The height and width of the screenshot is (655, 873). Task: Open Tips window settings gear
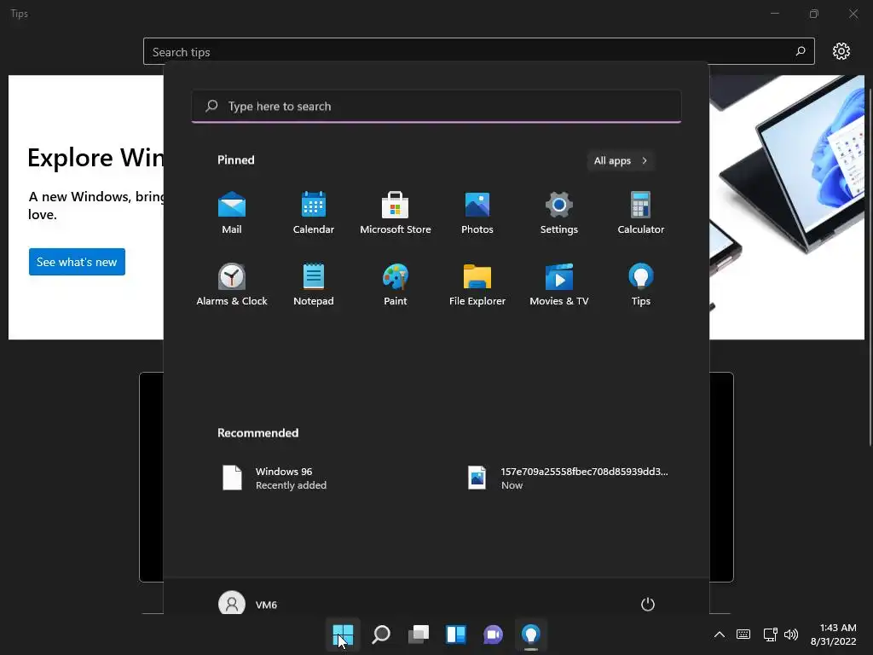[x=841, y=51]
